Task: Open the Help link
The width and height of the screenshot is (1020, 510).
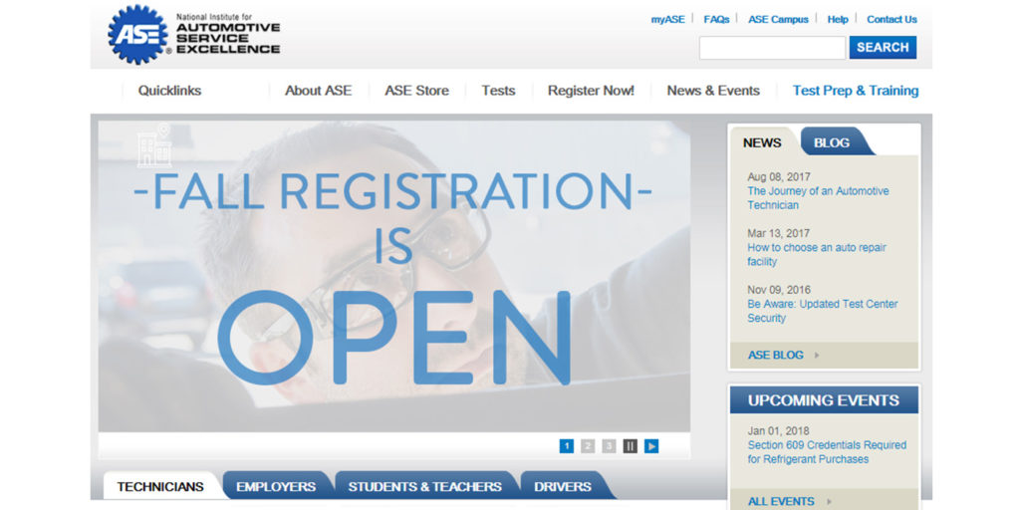Action: coord(838,20)
